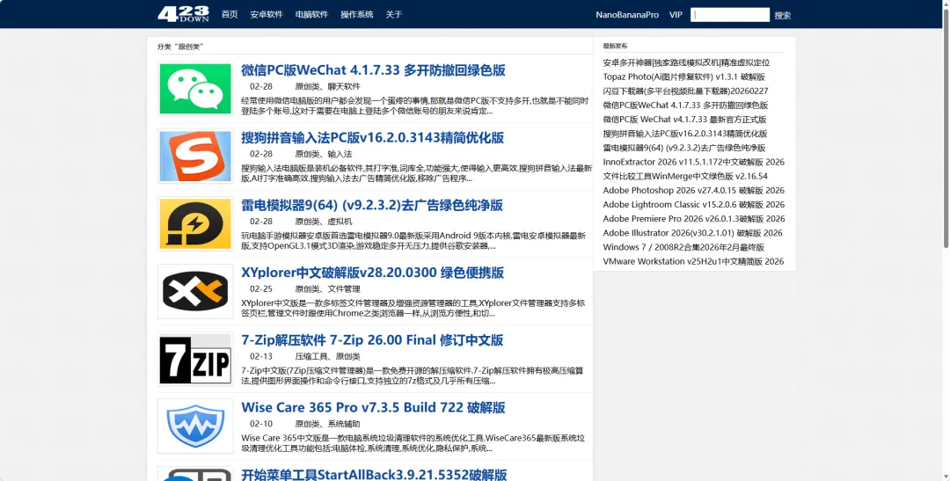
Task: Open sidebar link 微信PC版WeChat 4.1.7.33 多开防撤回绿色版
Action: [686, 106]
